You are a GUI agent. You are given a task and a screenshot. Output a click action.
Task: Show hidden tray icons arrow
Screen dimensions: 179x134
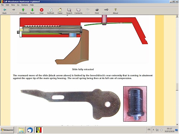click(x=153, y=130)
